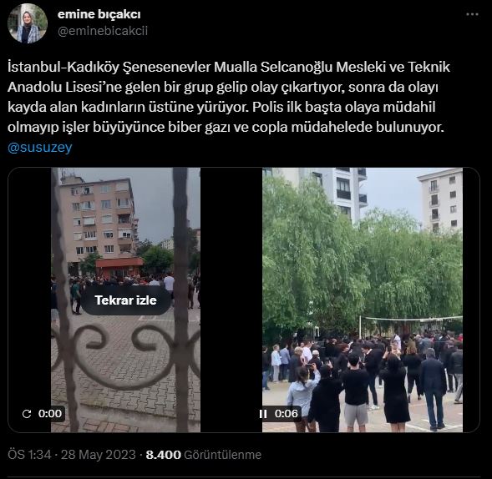Click the '28 May 2023' date text
Image resolution: width=492 pixels, height=479 pixels.
[99, 455]
